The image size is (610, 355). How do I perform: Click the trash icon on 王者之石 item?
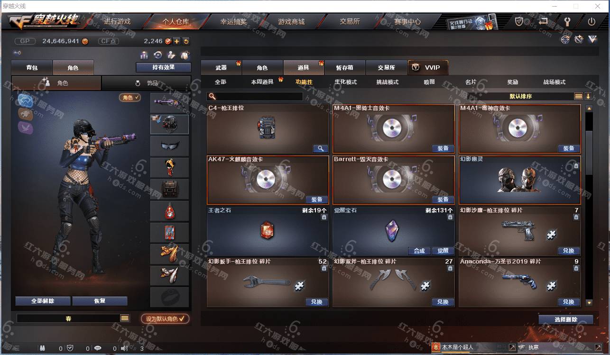324,217
